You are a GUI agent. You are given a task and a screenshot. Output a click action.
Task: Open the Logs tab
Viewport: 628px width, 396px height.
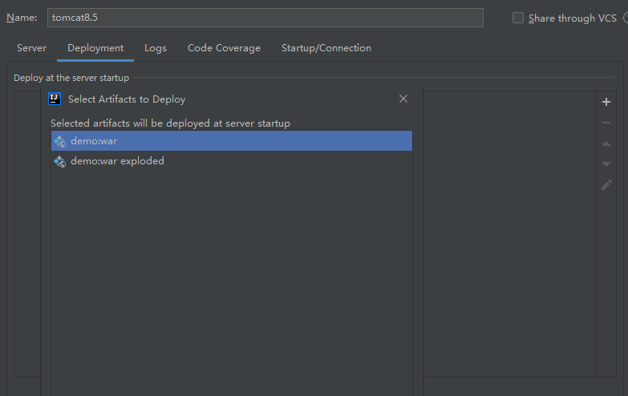[156, 48]
